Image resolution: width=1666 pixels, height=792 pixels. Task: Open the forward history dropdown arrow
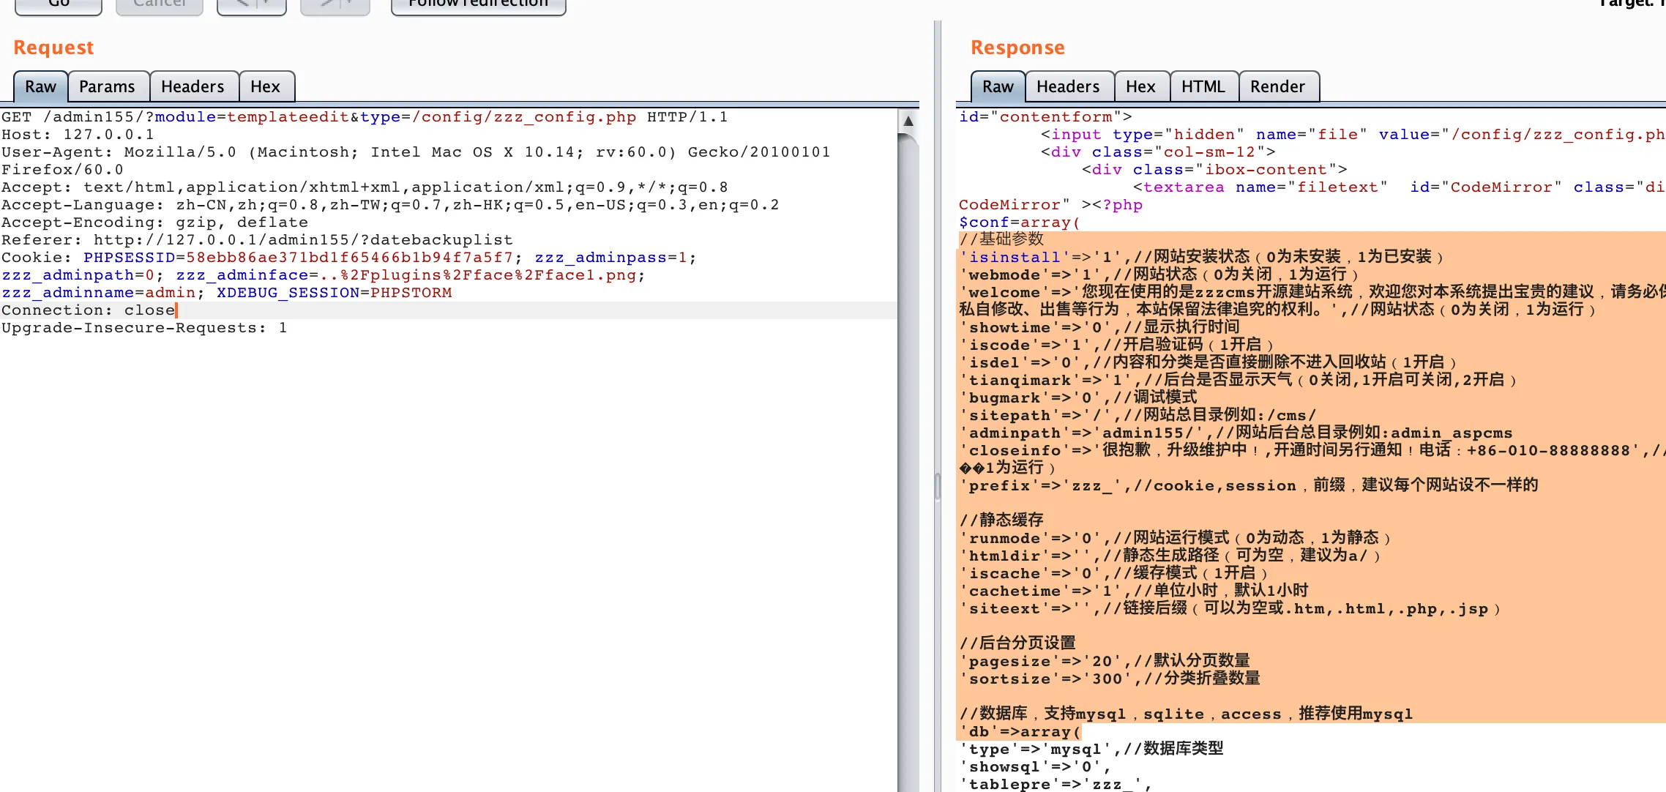351,4
